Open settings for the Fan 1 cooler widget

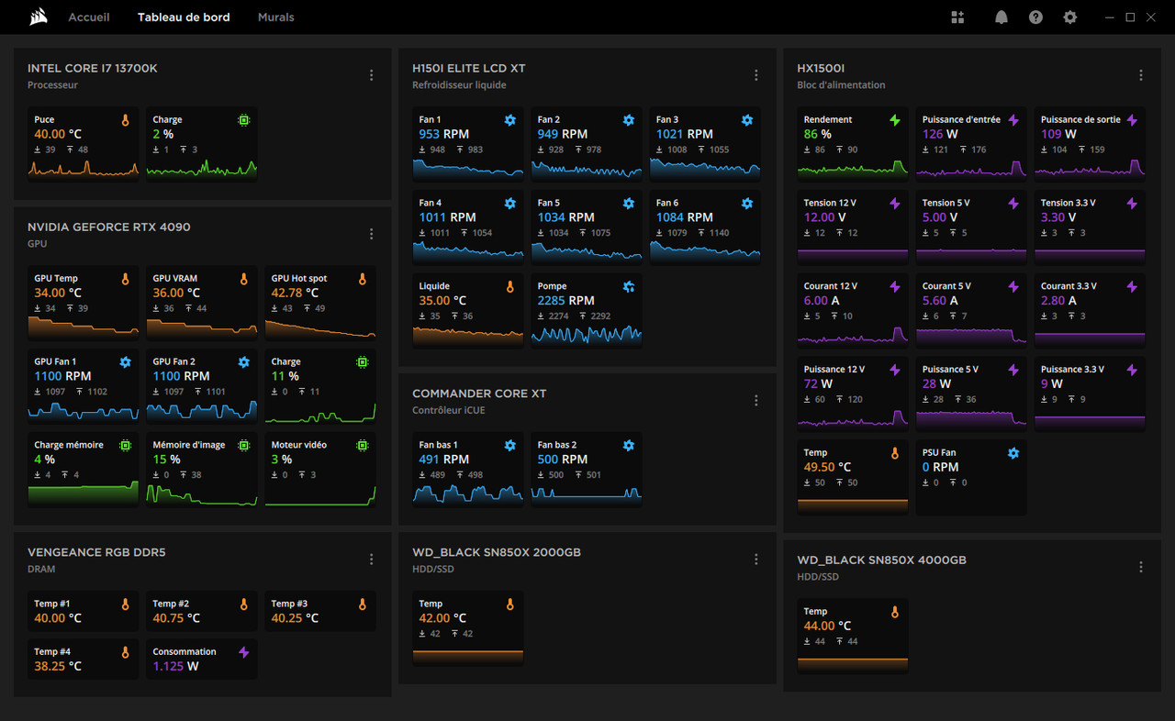pyautogui.click(x=510, y=120)
